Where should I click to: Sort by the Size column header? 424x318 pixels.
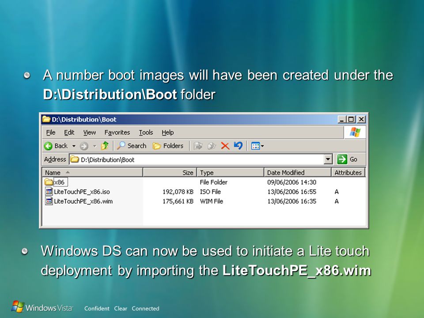[x=170, y=173]
